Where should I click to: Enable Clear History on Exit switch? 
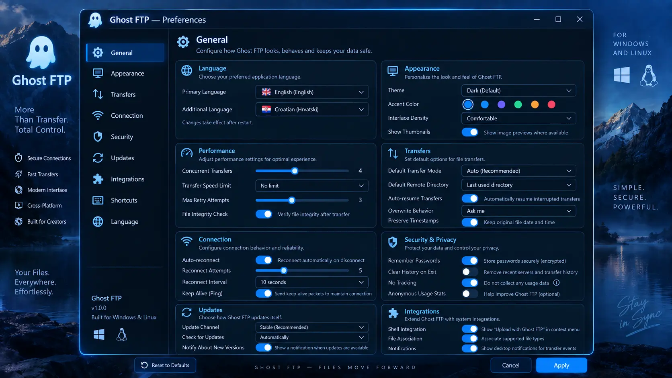(470, 272)
